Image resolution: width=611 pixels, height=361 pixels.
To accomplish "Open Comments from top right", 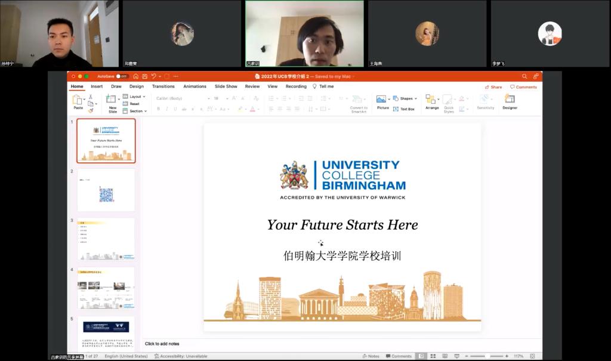I will pos(523,87).
